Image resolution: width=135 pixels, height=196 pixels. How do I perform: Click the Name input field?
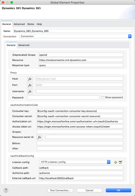73,31
